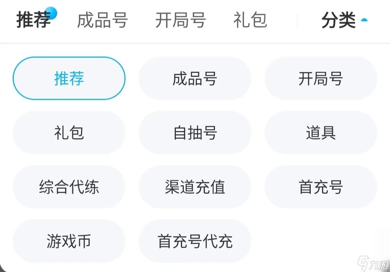Select the 自抽号 category
Viewport: 390px width, 272px height.
[x=195, y=132]
